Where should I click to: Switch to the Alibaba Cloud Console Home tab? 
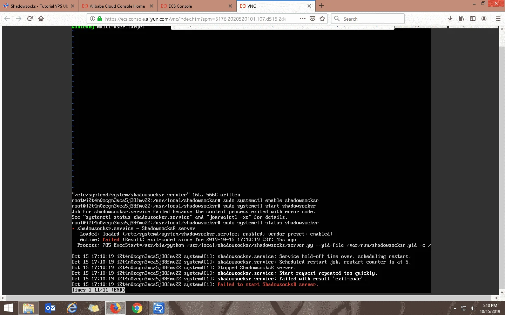click(x=117, y=6)
